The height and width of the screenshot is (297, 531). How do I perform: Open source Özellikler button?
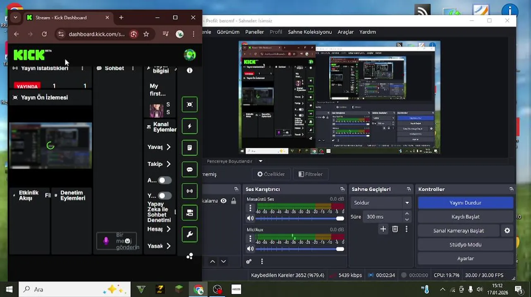[271, 174]
